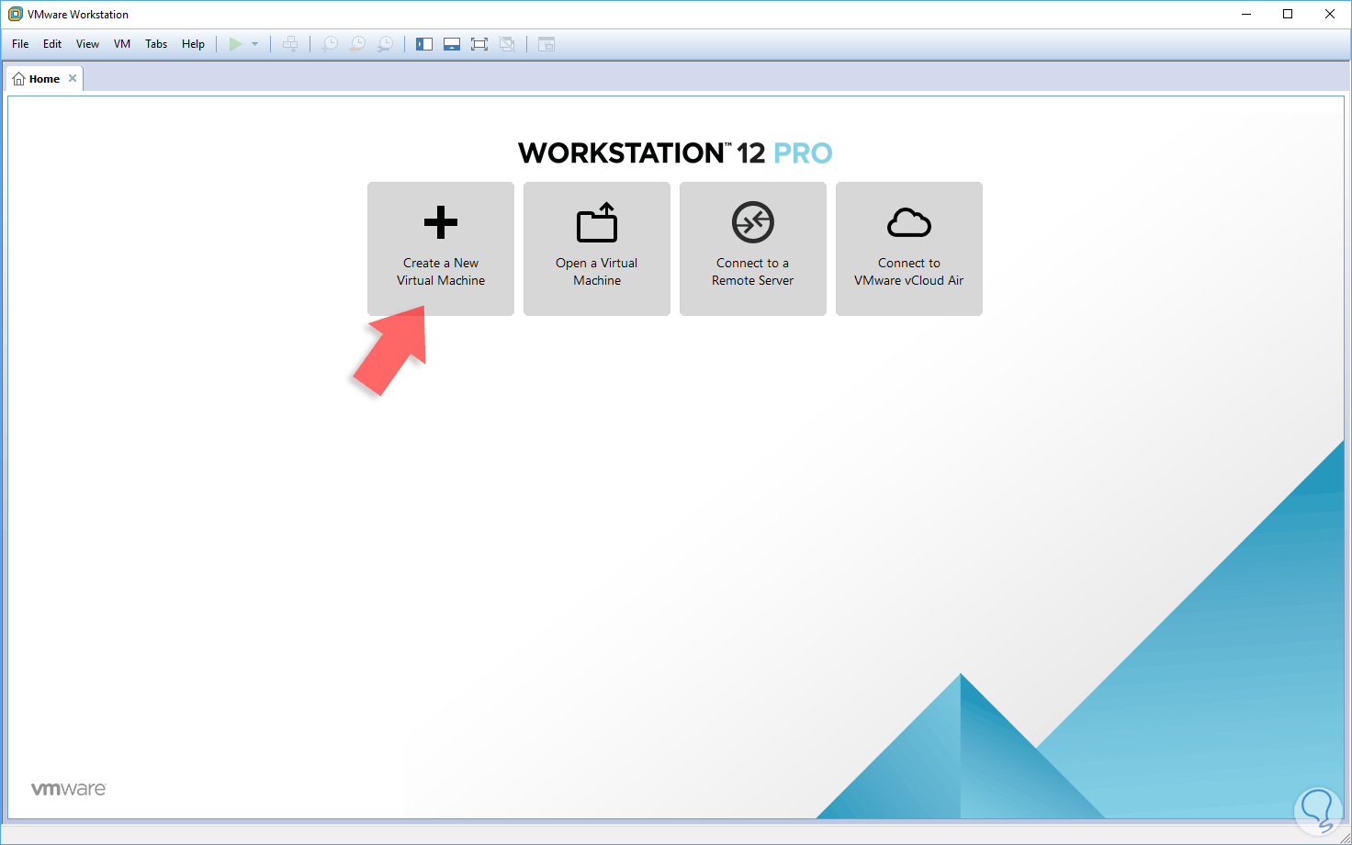The image size is (1352, 845).
Task: Open the View menu
Action: click(x=87, y=44)
